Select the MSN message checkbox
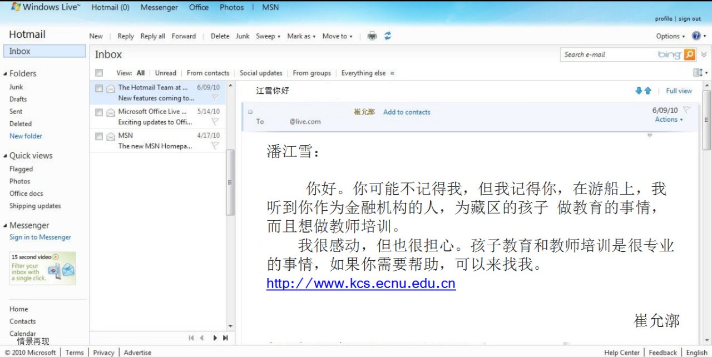Screen dimensions: 712x357 click(99, 136)
